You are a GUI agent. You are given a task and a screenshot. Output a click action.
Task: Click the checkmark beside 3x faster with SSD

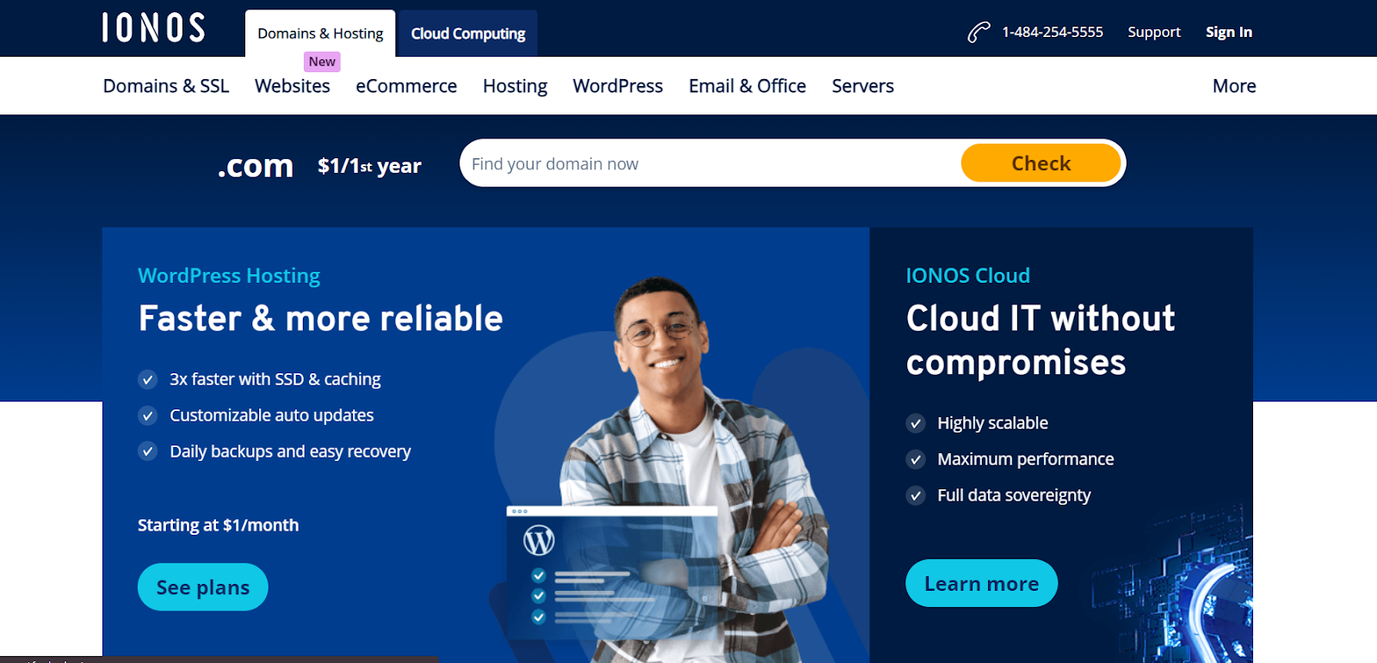click(x=148, y=379)
